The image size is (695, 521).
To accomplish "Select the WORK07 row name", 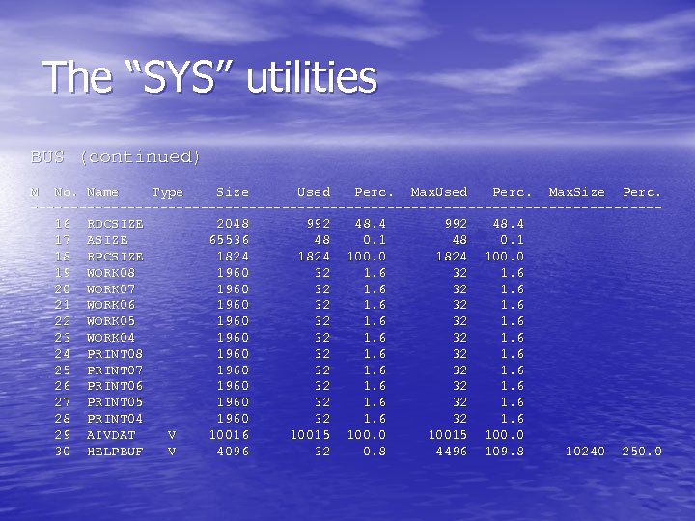I will tap(111, 289).
